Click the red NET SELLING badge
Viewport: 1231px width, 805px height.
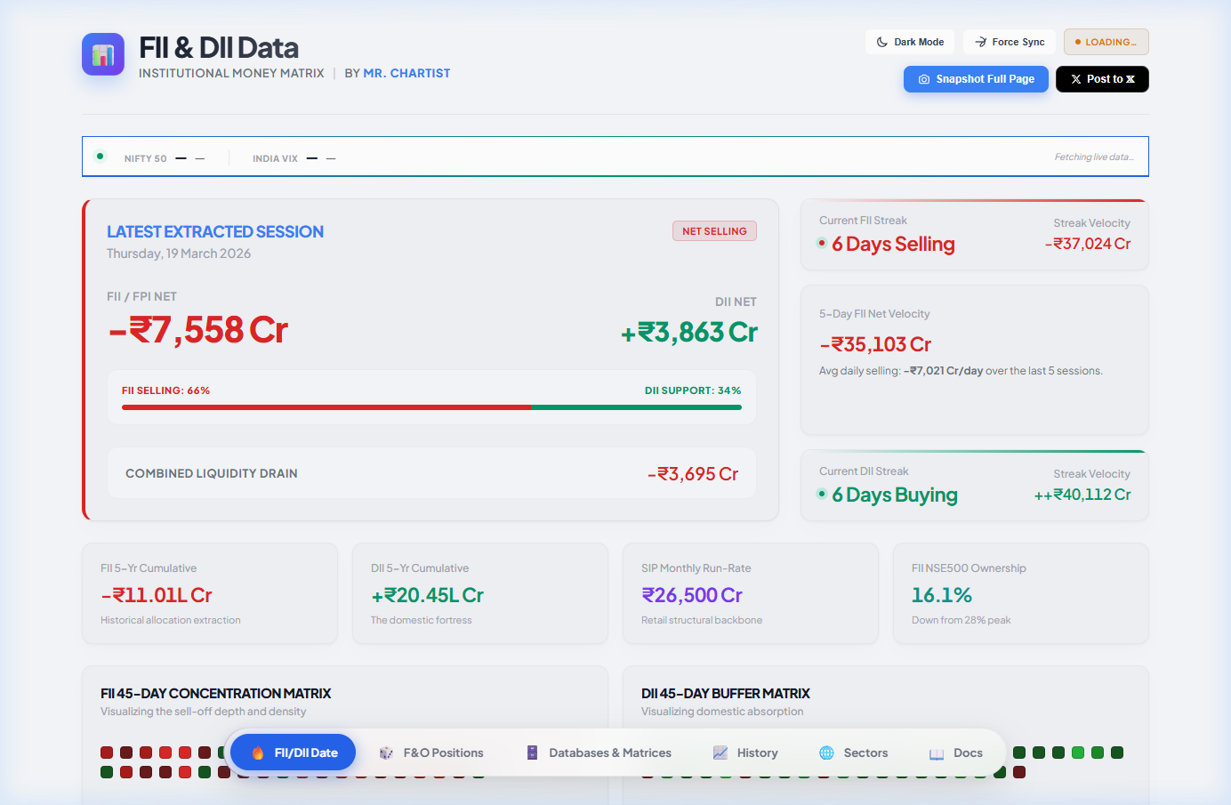[x=714, y=230]
